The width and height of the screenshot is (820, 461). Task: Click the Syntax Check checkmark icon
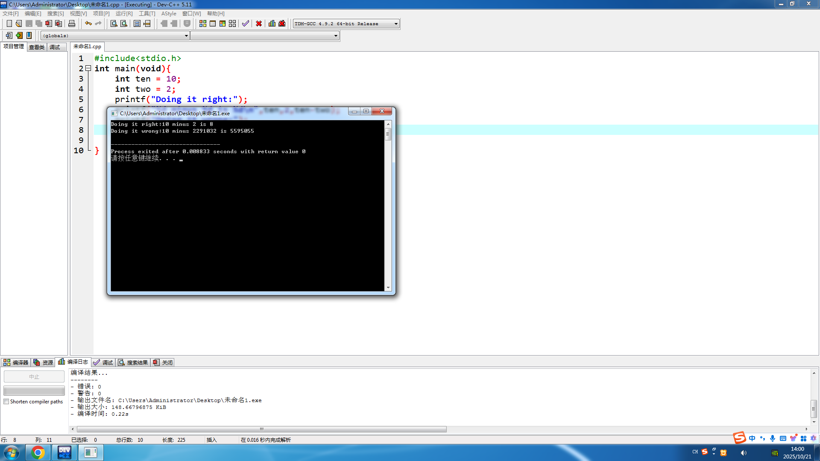click(x=245, y=23)
